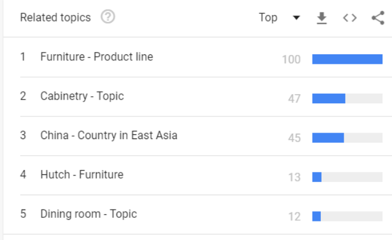Screen dimensions: 392x240
Task: Open Hutch - Furniture topic
Action: click(82, 174)
